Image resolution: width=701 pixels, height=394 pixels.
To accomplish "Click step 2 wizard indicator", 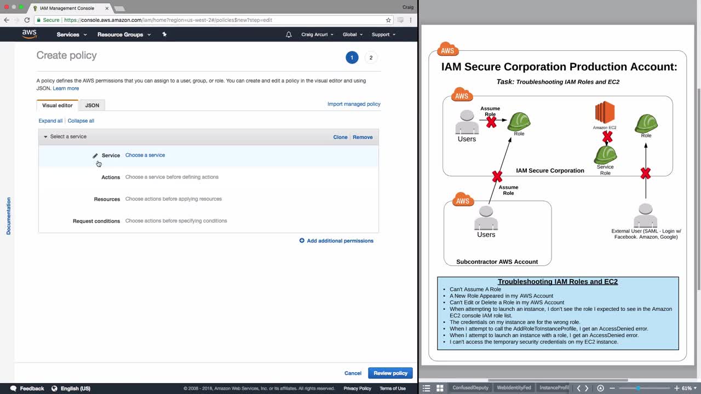I will click(x=371, y=57).
